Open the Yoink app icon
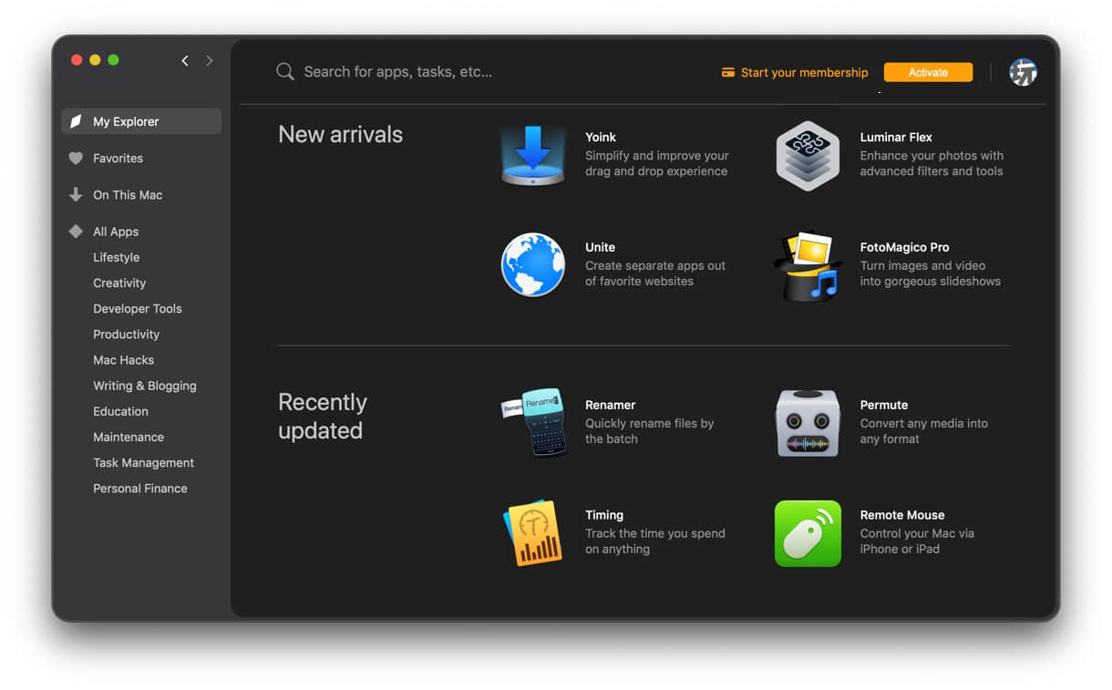Screen dimensions: 1112x690 [533, 155]
